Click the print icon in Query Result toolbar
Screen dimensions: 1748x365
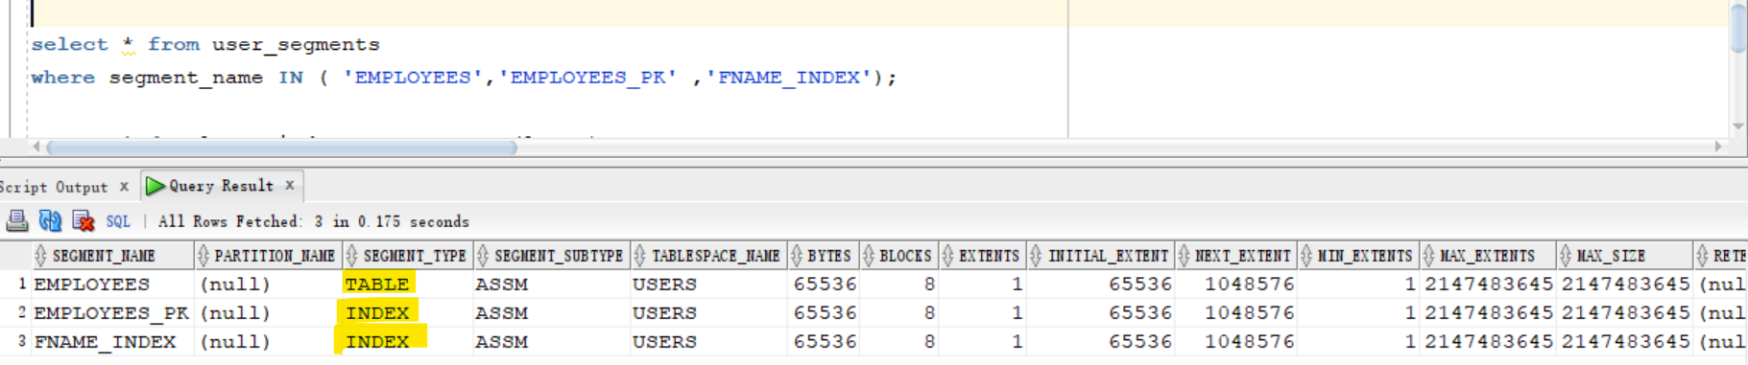[17, 221]
